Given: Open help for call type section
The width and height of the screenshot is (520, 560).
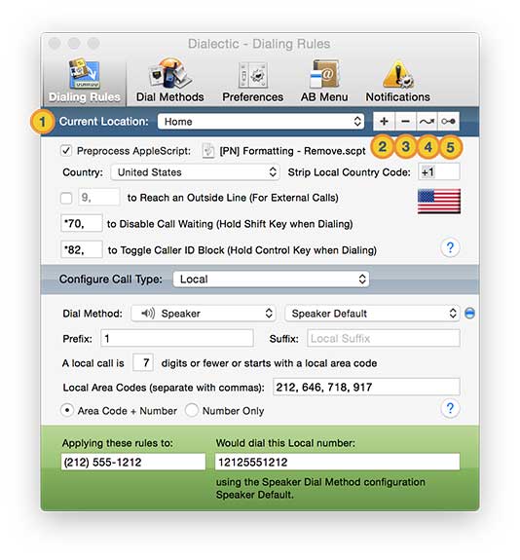Looking at the screenshot, I should 450,408.
